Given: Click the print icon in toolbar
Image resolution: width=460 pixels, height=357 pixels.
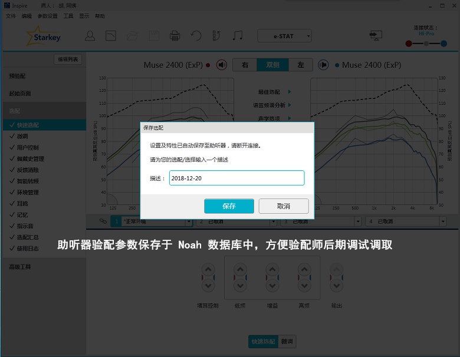Looking at the screenshot, I should (175, 36).
